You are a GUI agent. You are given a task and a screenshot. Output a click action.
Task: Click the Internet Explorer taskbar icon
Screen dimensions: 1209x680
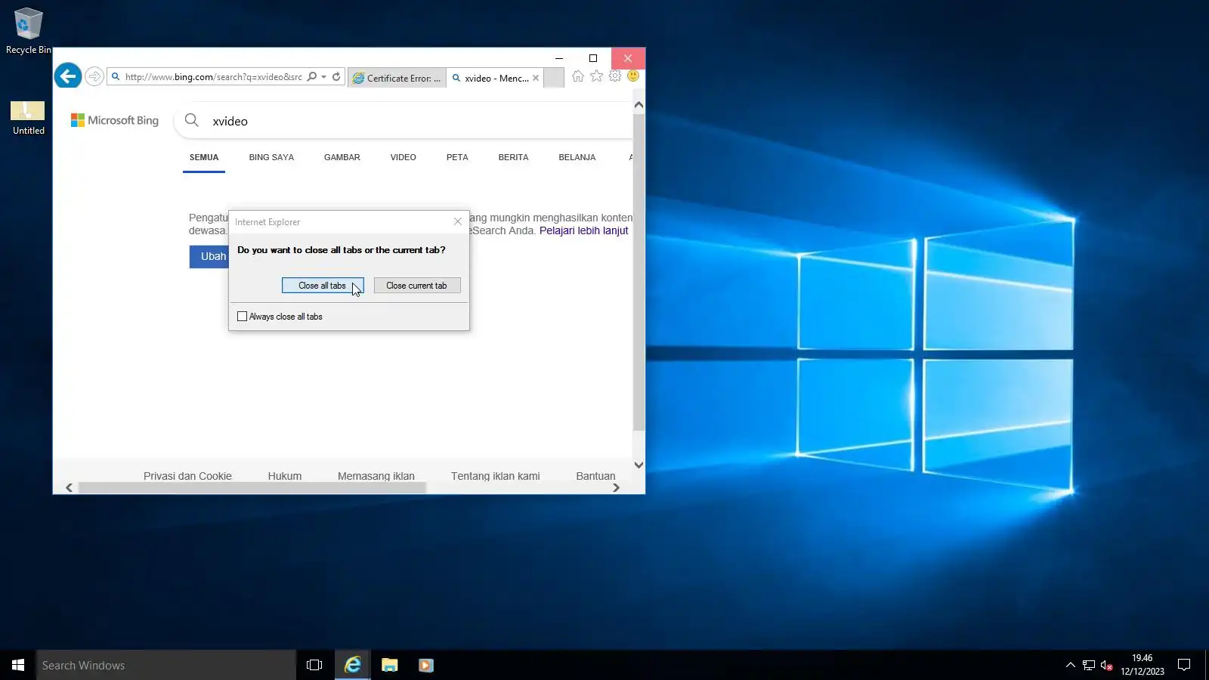[353, 665]
